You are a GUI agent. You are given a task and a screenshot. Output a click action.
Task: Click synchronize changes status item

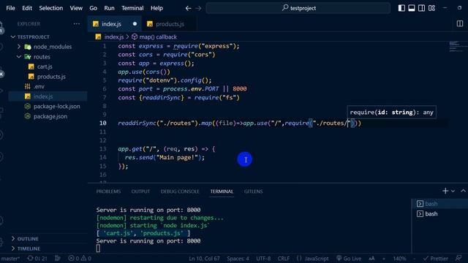click(37, 259)
